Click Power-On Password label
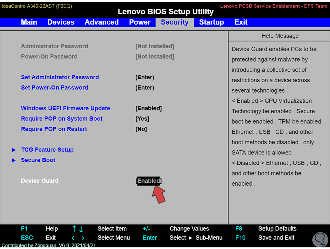Screen dimensions: 330x249 pos(49,56)
